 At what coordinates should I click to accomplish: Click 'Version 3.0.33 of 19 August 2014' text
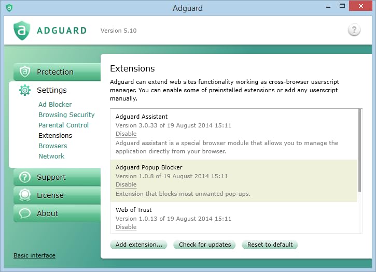tap(173, 125)
